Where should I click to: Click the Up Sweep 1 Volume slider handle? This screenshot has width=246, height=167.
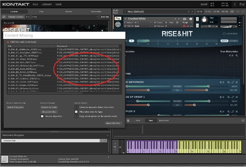[194, 105]
